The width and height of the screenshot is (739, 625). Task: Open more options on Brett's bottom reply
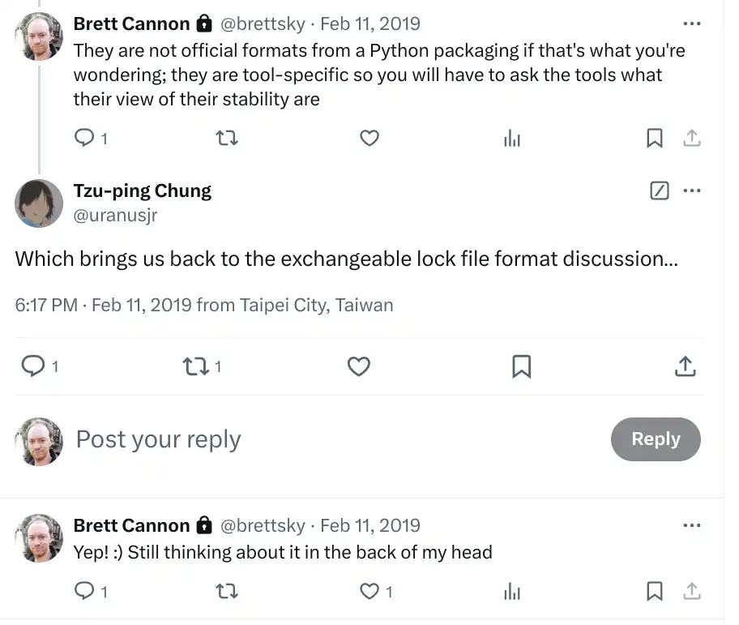pyautogui.click(x=691, y=525)
